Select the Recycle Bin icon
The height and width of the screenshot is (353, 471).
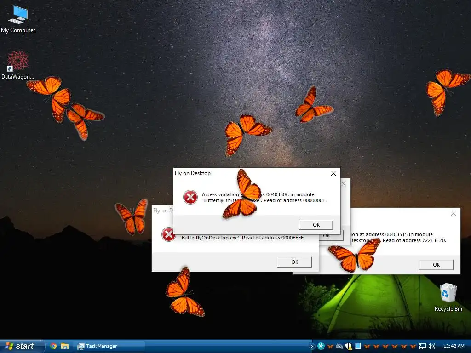click(448, 297)
